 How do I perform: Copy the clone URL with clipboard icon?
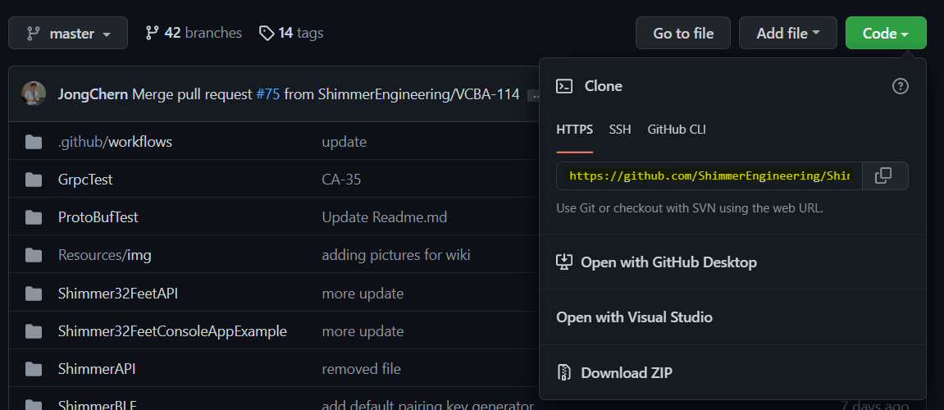tap(883, 175)
